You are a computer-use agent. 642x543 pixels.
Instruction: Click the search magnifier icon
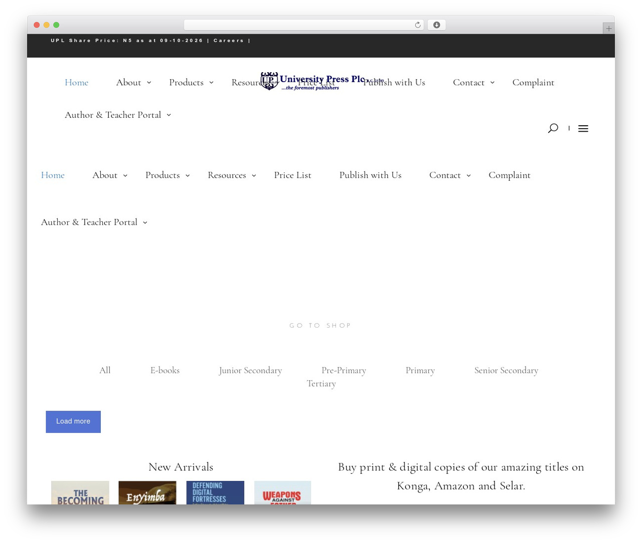coord(553,128)
